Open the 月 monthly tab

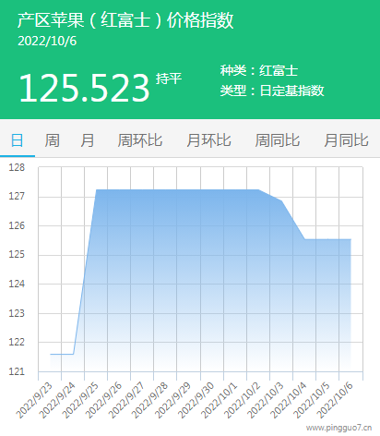coord(88,140)
